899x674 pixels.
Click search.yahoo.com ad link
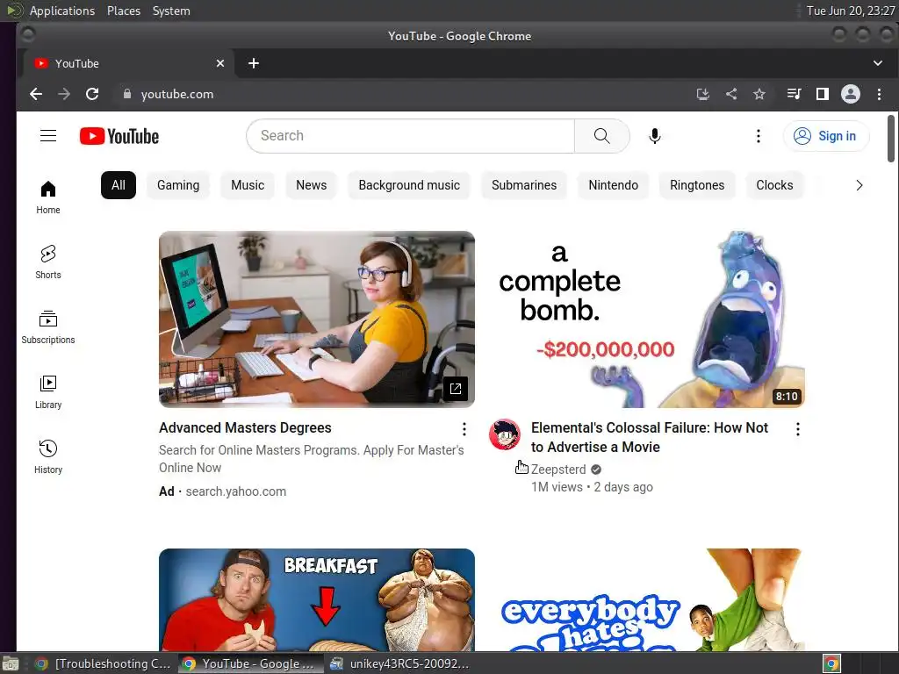[x=235, y=491]
